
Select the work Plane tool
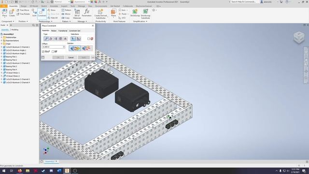click(x=113, y=13)
